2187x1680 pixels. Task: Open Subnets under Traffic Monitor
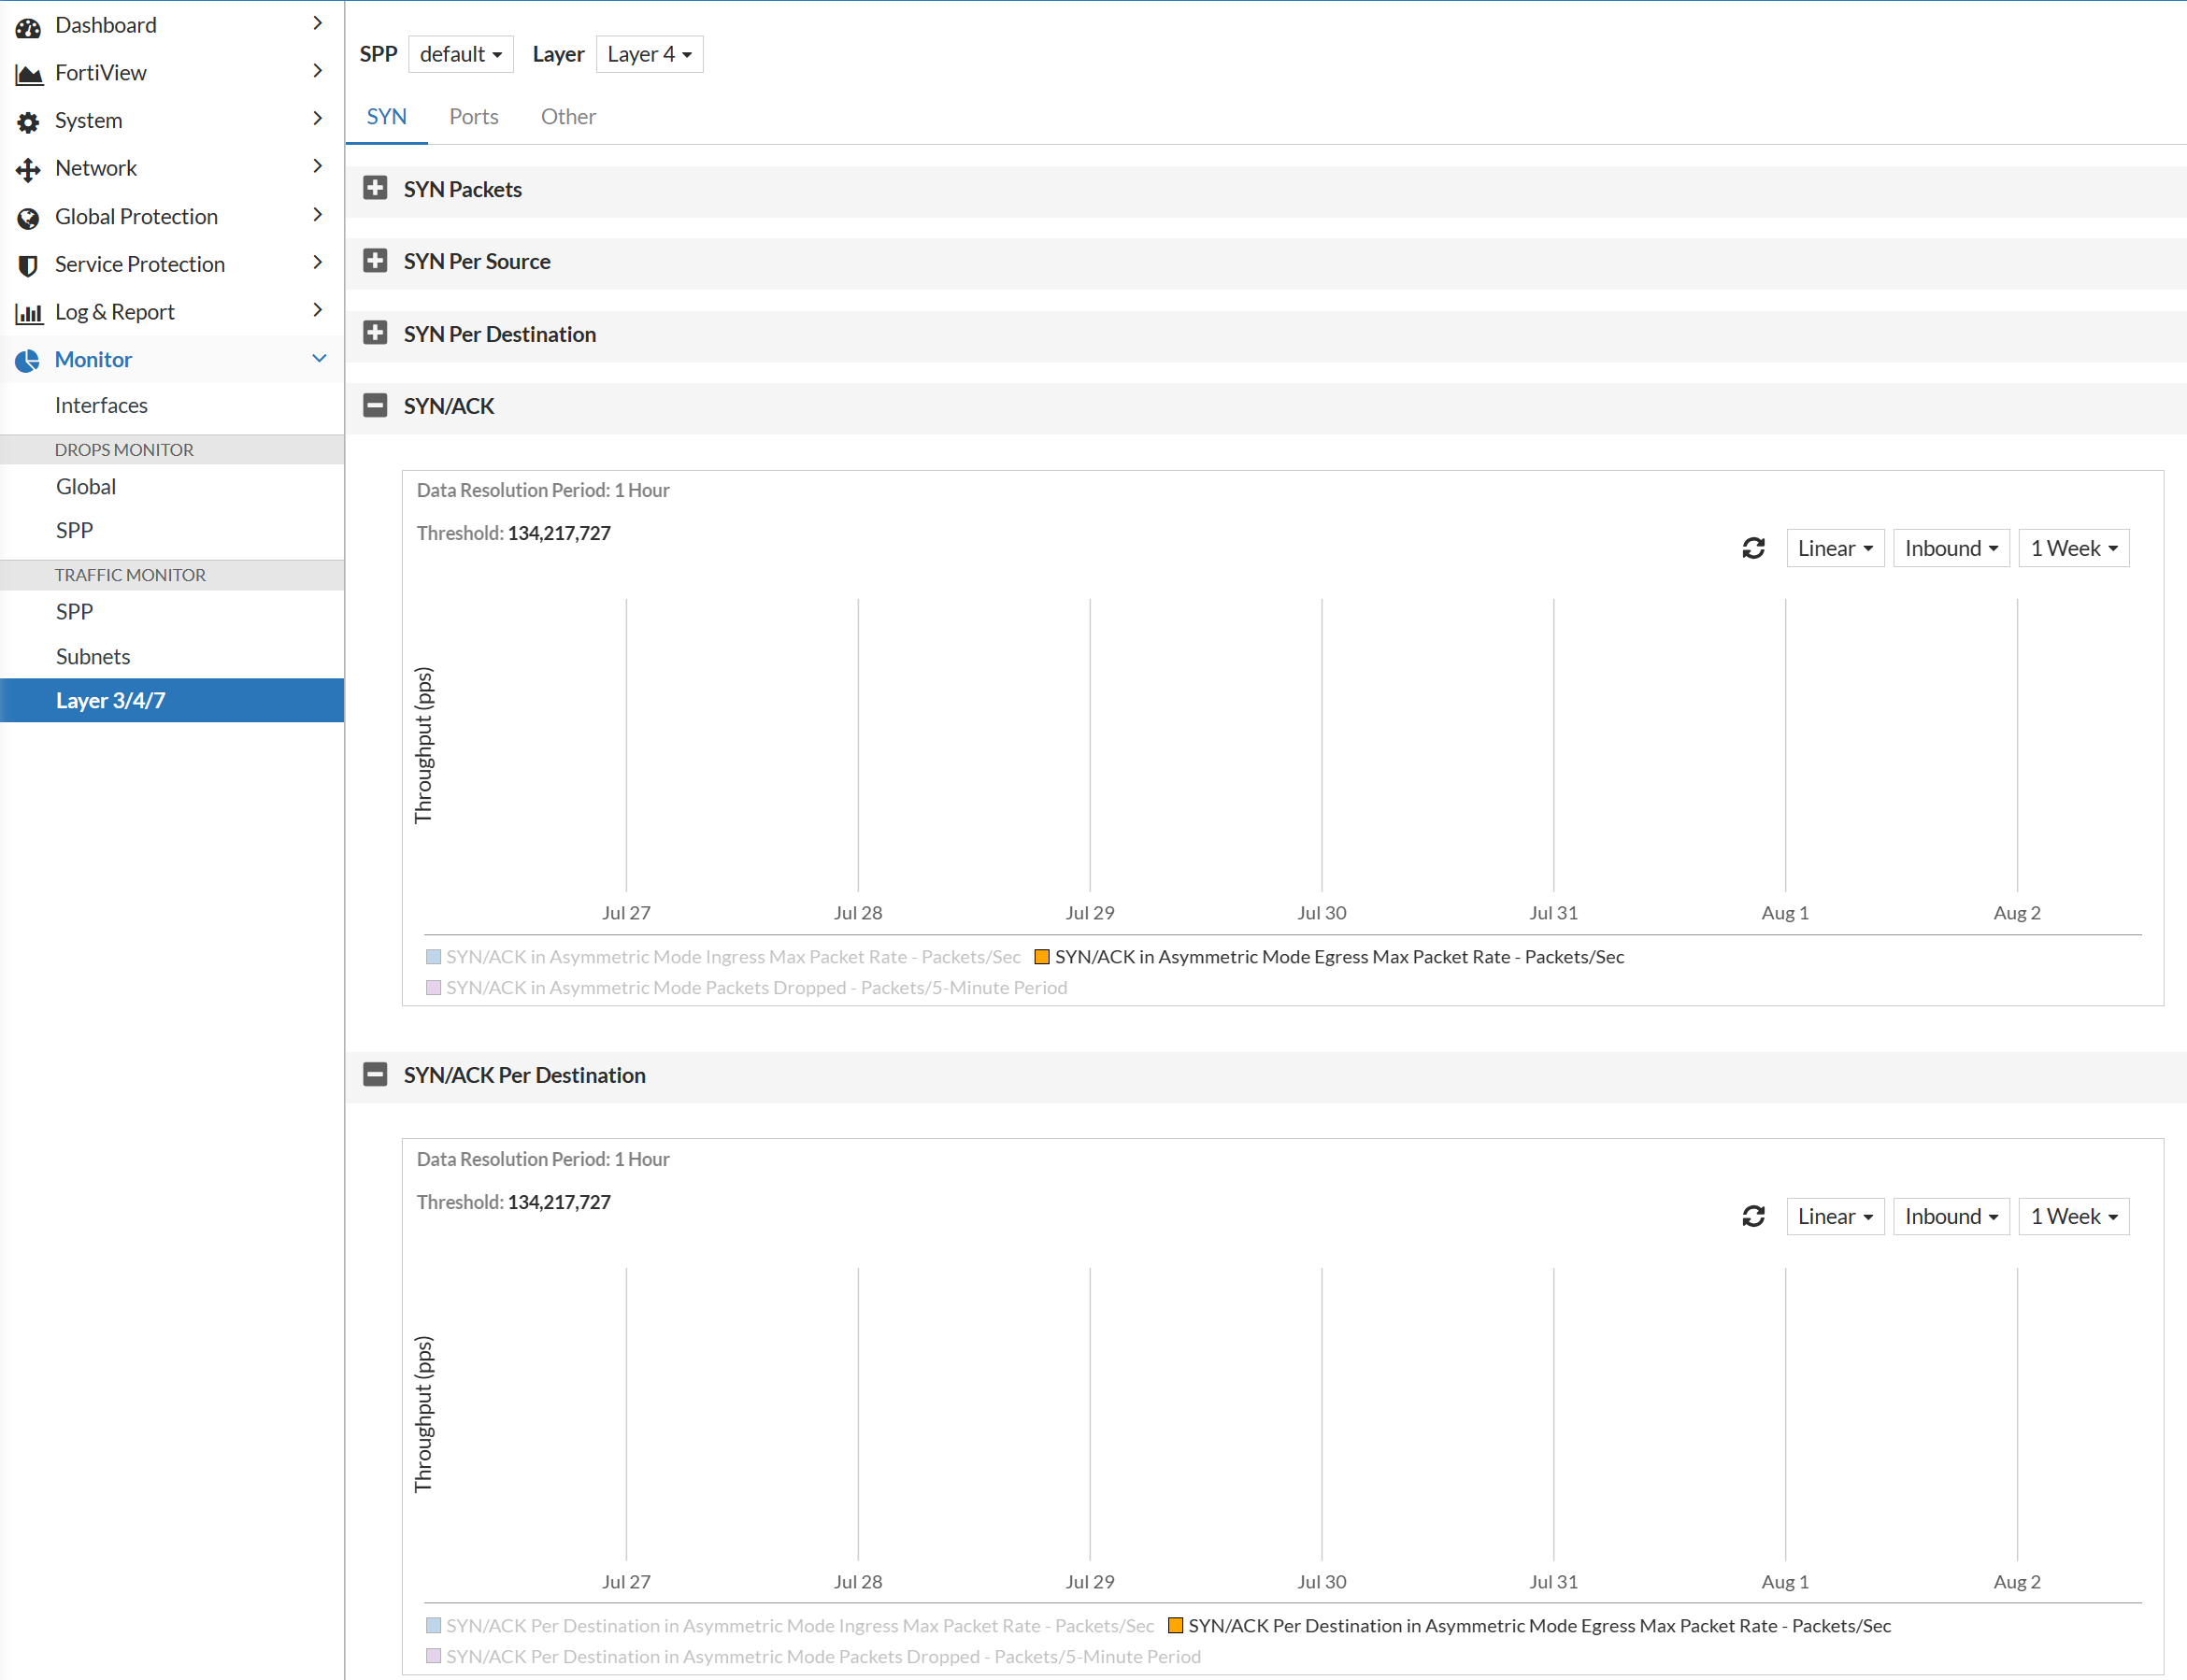[93, 656]
